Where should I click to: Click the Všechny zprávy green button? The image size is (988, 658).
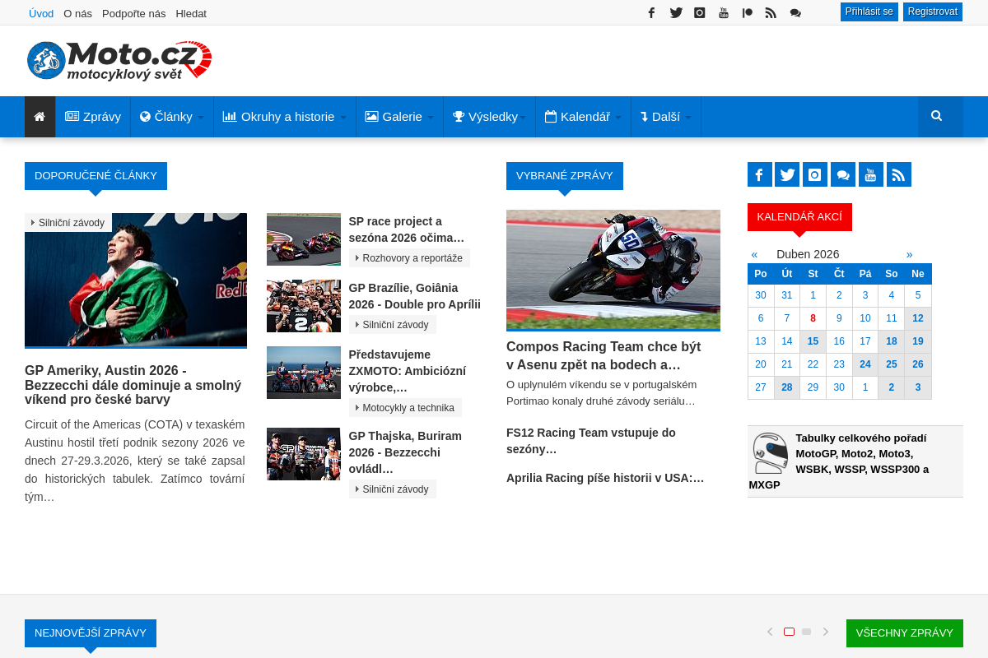[904, 633]
